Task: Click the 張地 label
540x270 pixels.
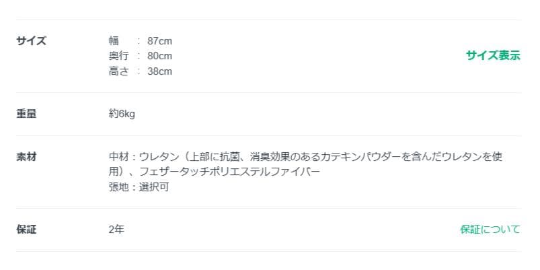Action: click(x=118, y=187)
